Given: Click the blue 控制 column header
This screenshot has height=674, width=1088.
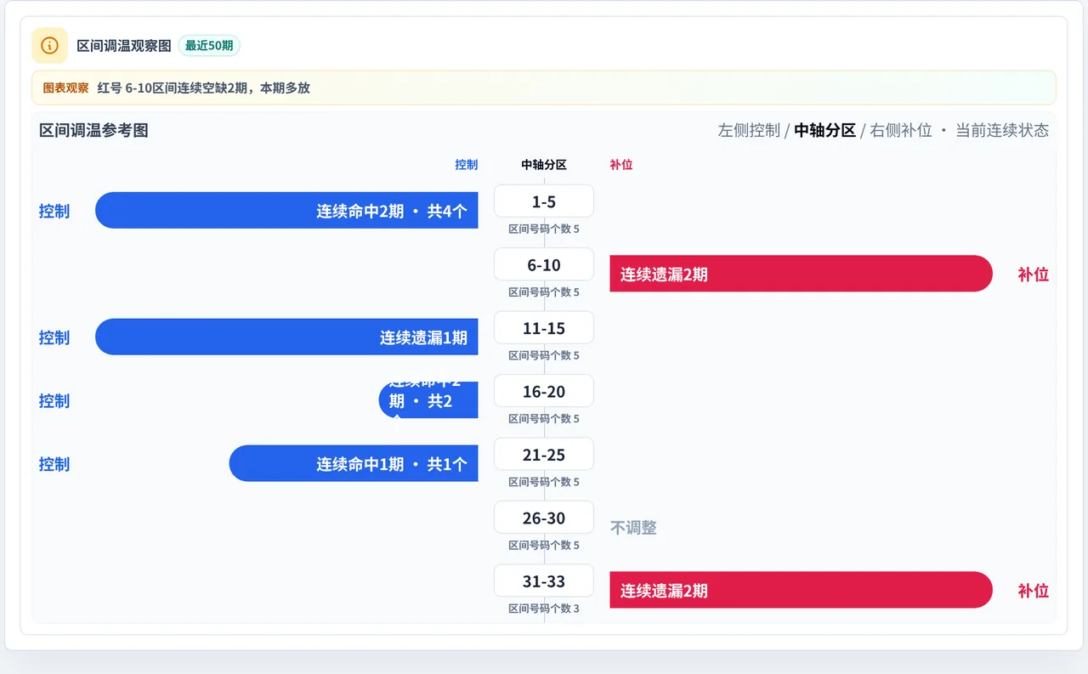Looking at the screenshot, I should coord(467,165).
